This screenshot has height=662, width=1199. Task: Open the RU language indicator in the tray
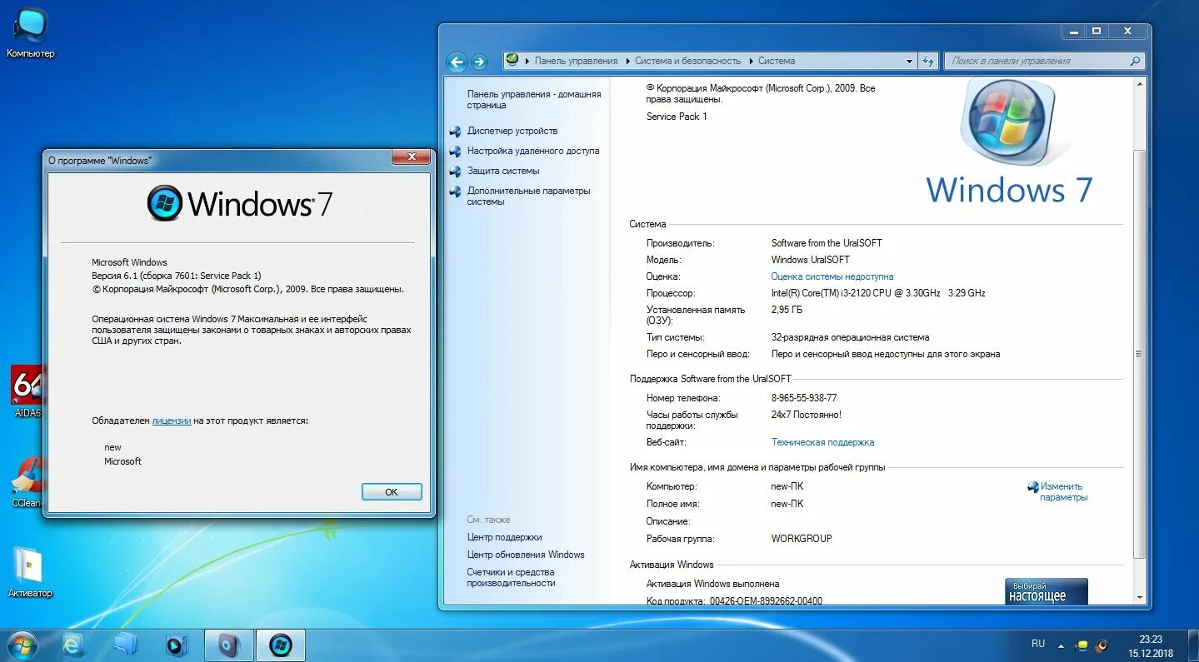(x=1038, y=644)
